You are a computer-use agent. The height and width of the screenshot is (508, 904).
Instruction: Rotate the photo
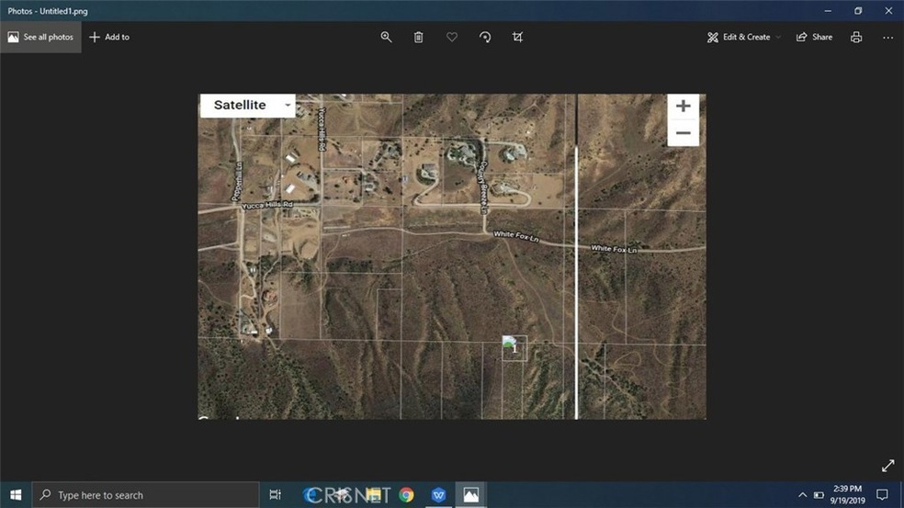point(485,37)
